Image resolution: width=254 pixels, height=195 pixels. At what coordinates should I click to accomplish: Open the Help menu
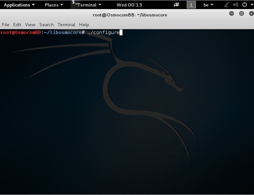tap(84, 25)
